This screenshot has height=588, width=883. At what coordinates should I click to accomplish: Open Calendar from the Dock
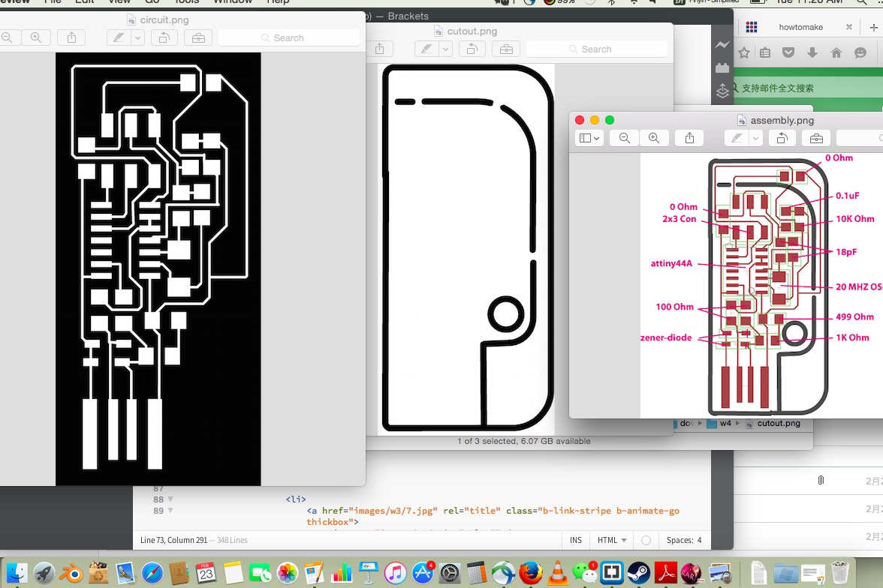click(x=206, y=573)
